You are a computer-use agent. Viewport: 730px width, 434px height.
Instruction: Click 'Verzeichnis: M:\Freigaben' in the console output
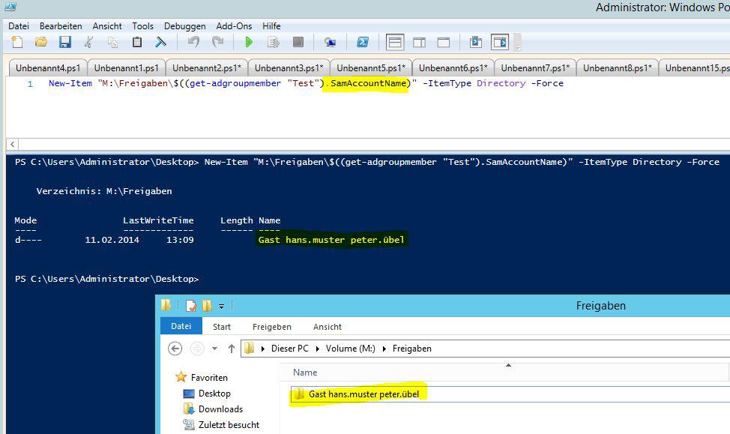coord(104,191)
